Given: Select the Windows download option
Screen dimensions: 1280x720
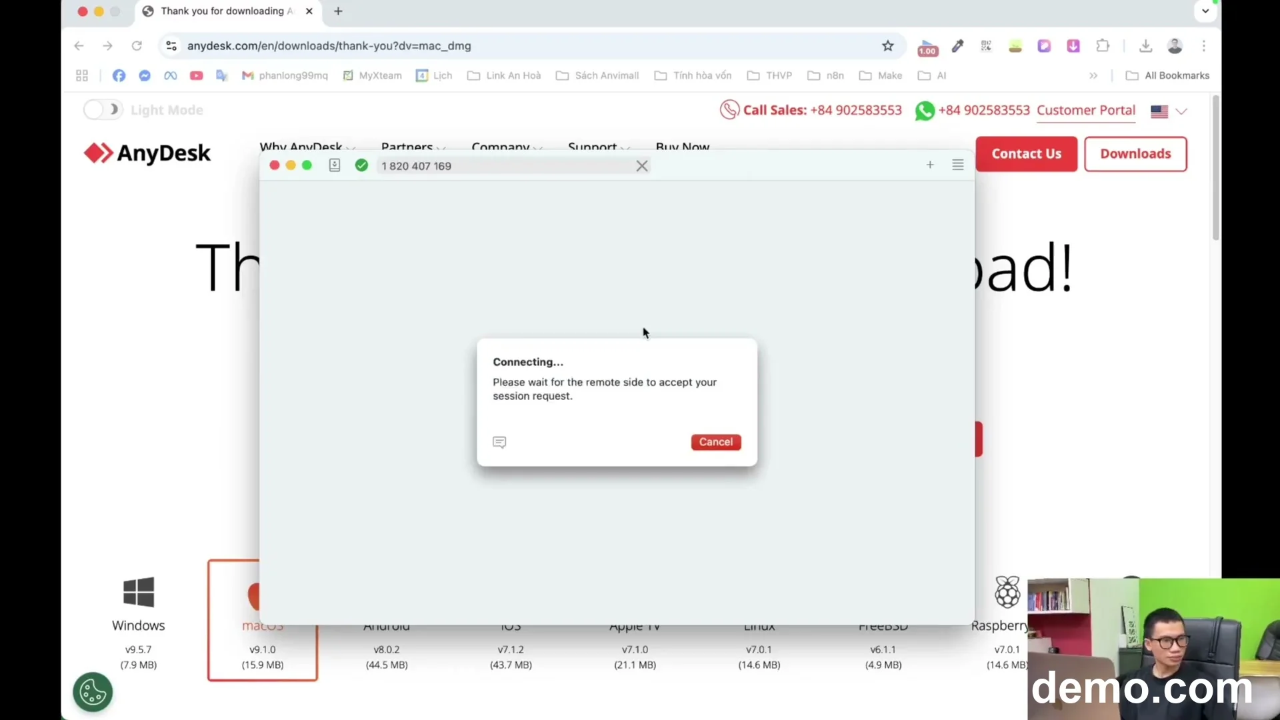Looking at the screenshot, I should point(139,622).
